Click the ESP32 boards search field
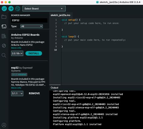 (x=29, y=20)
